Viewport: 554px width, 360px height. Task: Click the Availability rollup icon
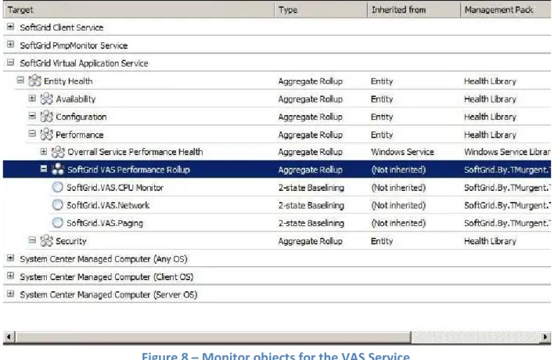coord(46,99)
